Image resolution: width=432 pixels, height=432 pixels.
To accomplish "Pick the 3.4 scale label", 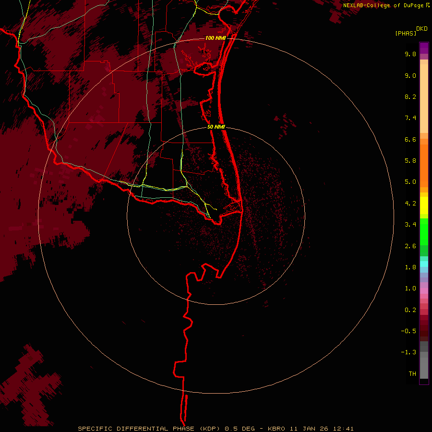I will tap(410, 225).
